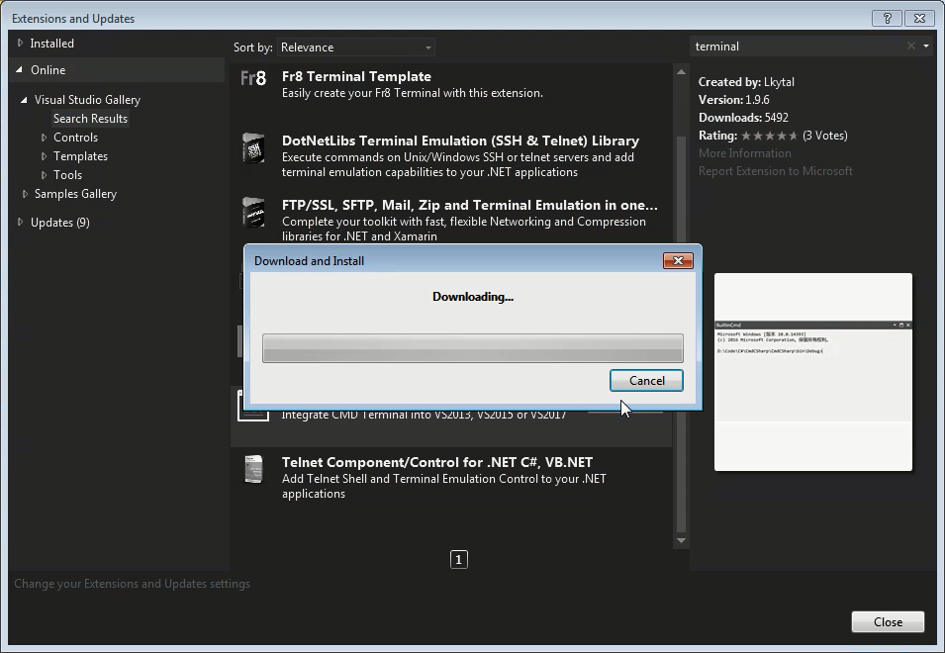
Task: Select Updates (9) label
Action: [60, 223]
